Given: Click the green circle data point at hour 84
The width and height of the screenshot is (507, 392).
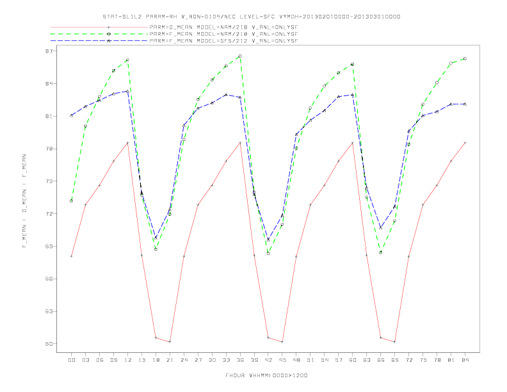Looking at the screenshot, I should coord(465,59).
